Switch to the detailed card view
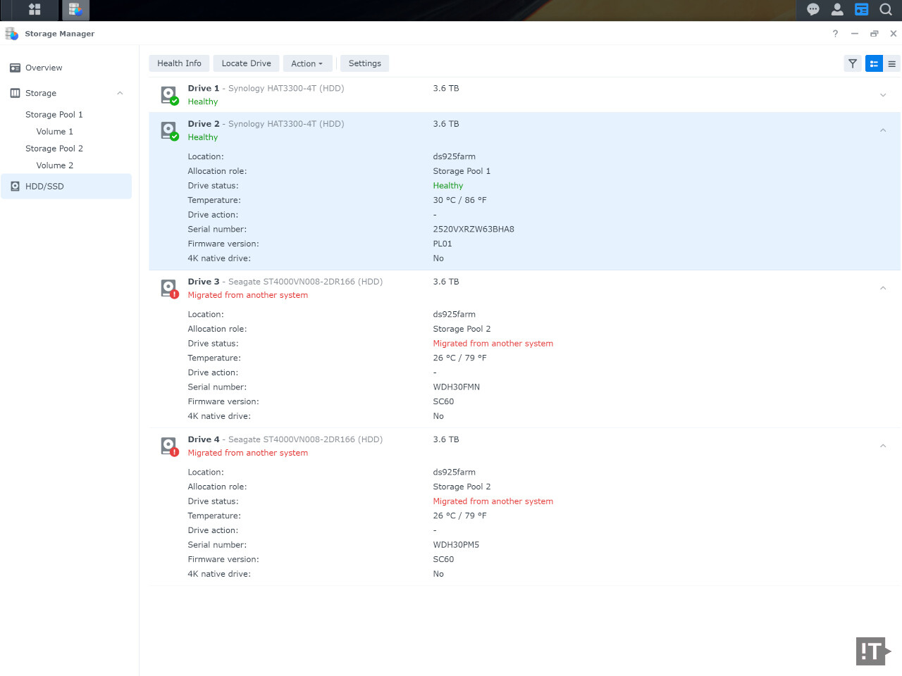 click(874, 63)
